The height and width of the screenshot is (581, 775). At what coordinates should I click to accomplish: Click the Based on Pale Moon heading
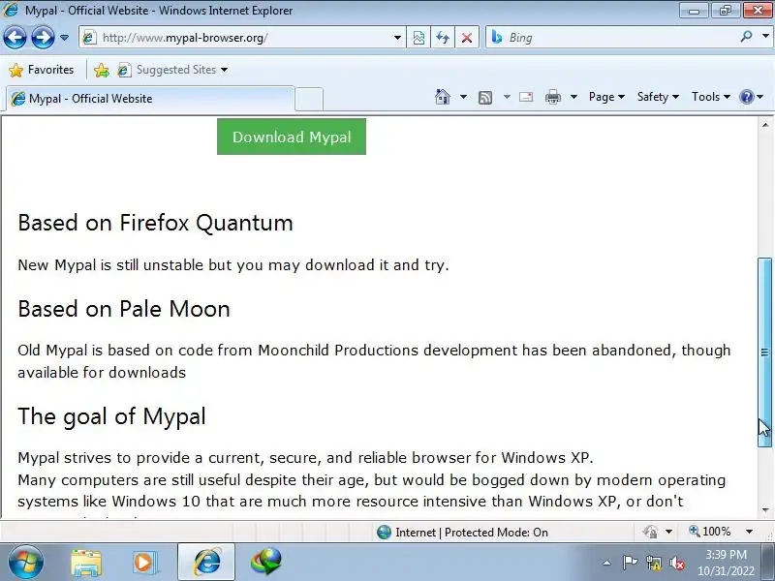pyautogui.click(x=124, y=309)
